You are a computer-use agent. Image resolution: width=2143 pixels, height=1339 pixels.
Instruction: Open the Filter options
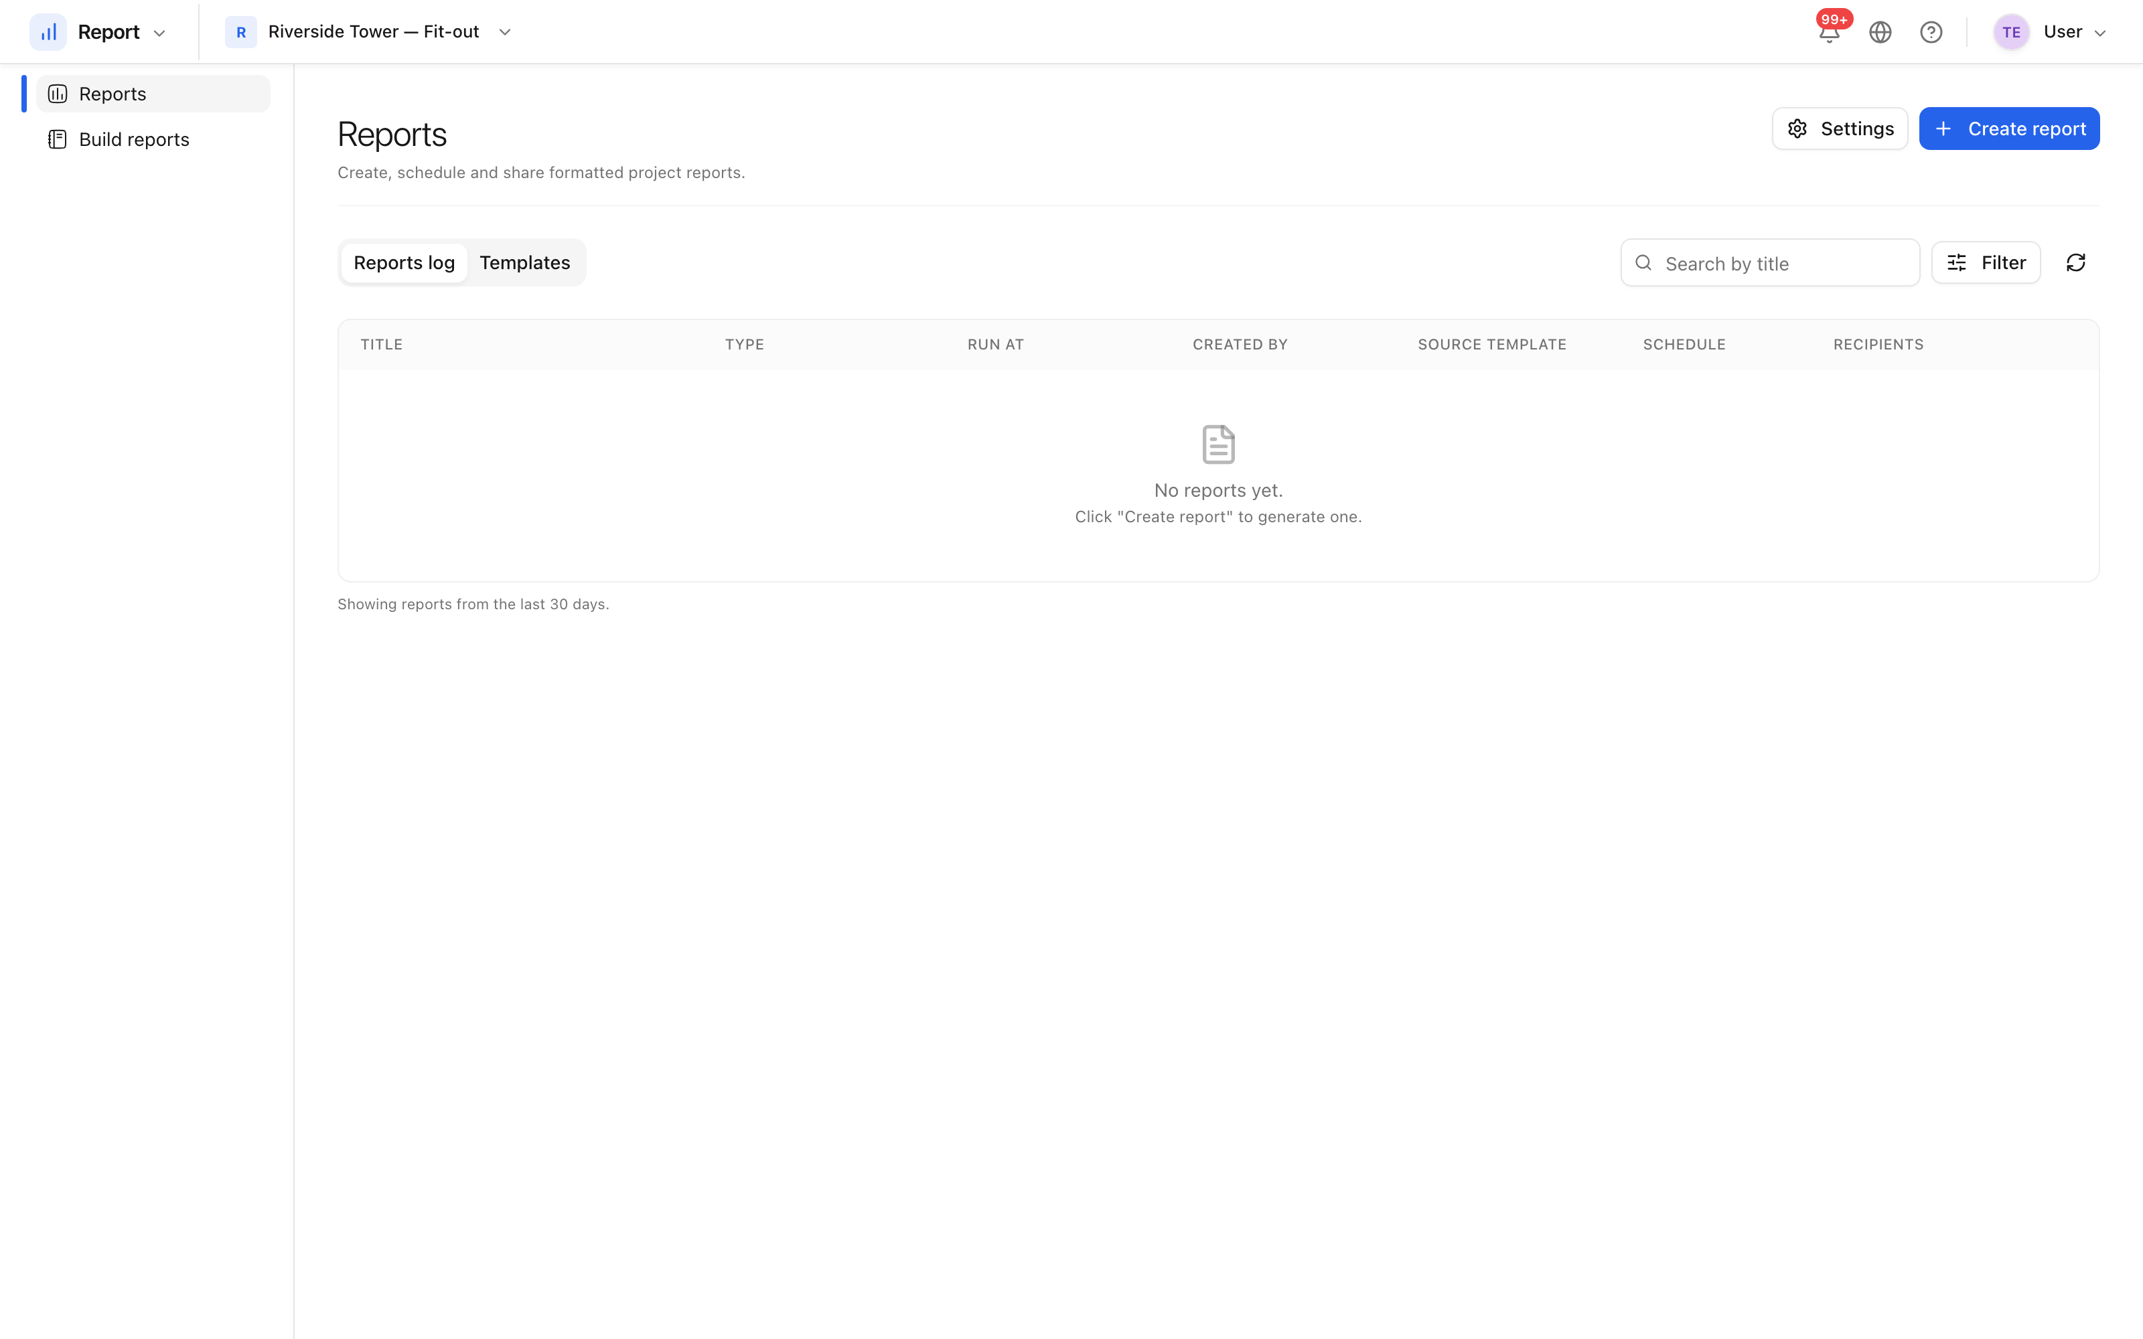coord(1986,263)
